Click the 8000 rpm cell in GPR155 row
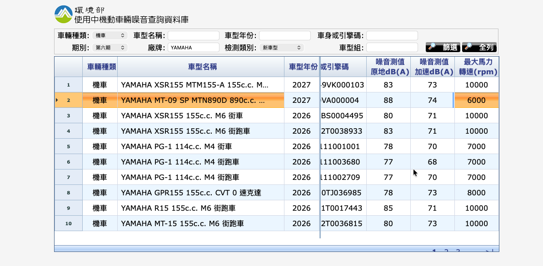Screen dimensions: 543x266 pyautogui.click(x=477, y=193)
